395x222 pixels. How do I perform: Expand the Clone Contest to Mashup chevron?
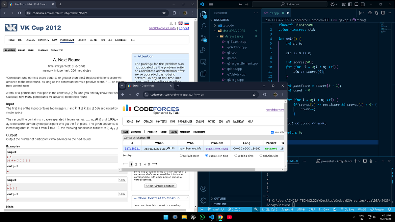(187, 198)
